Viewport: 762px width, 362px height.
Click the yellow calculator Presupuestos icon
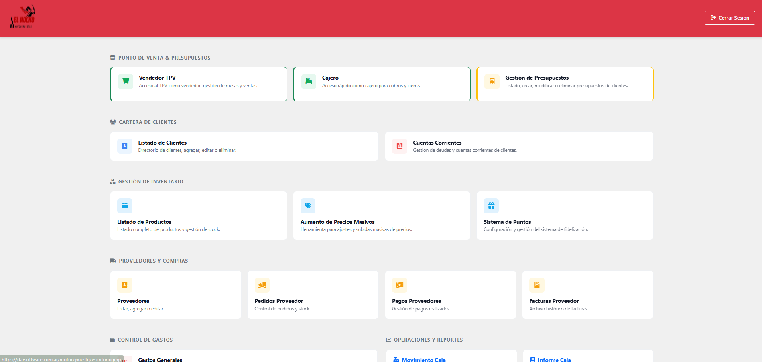coord(492,82)
